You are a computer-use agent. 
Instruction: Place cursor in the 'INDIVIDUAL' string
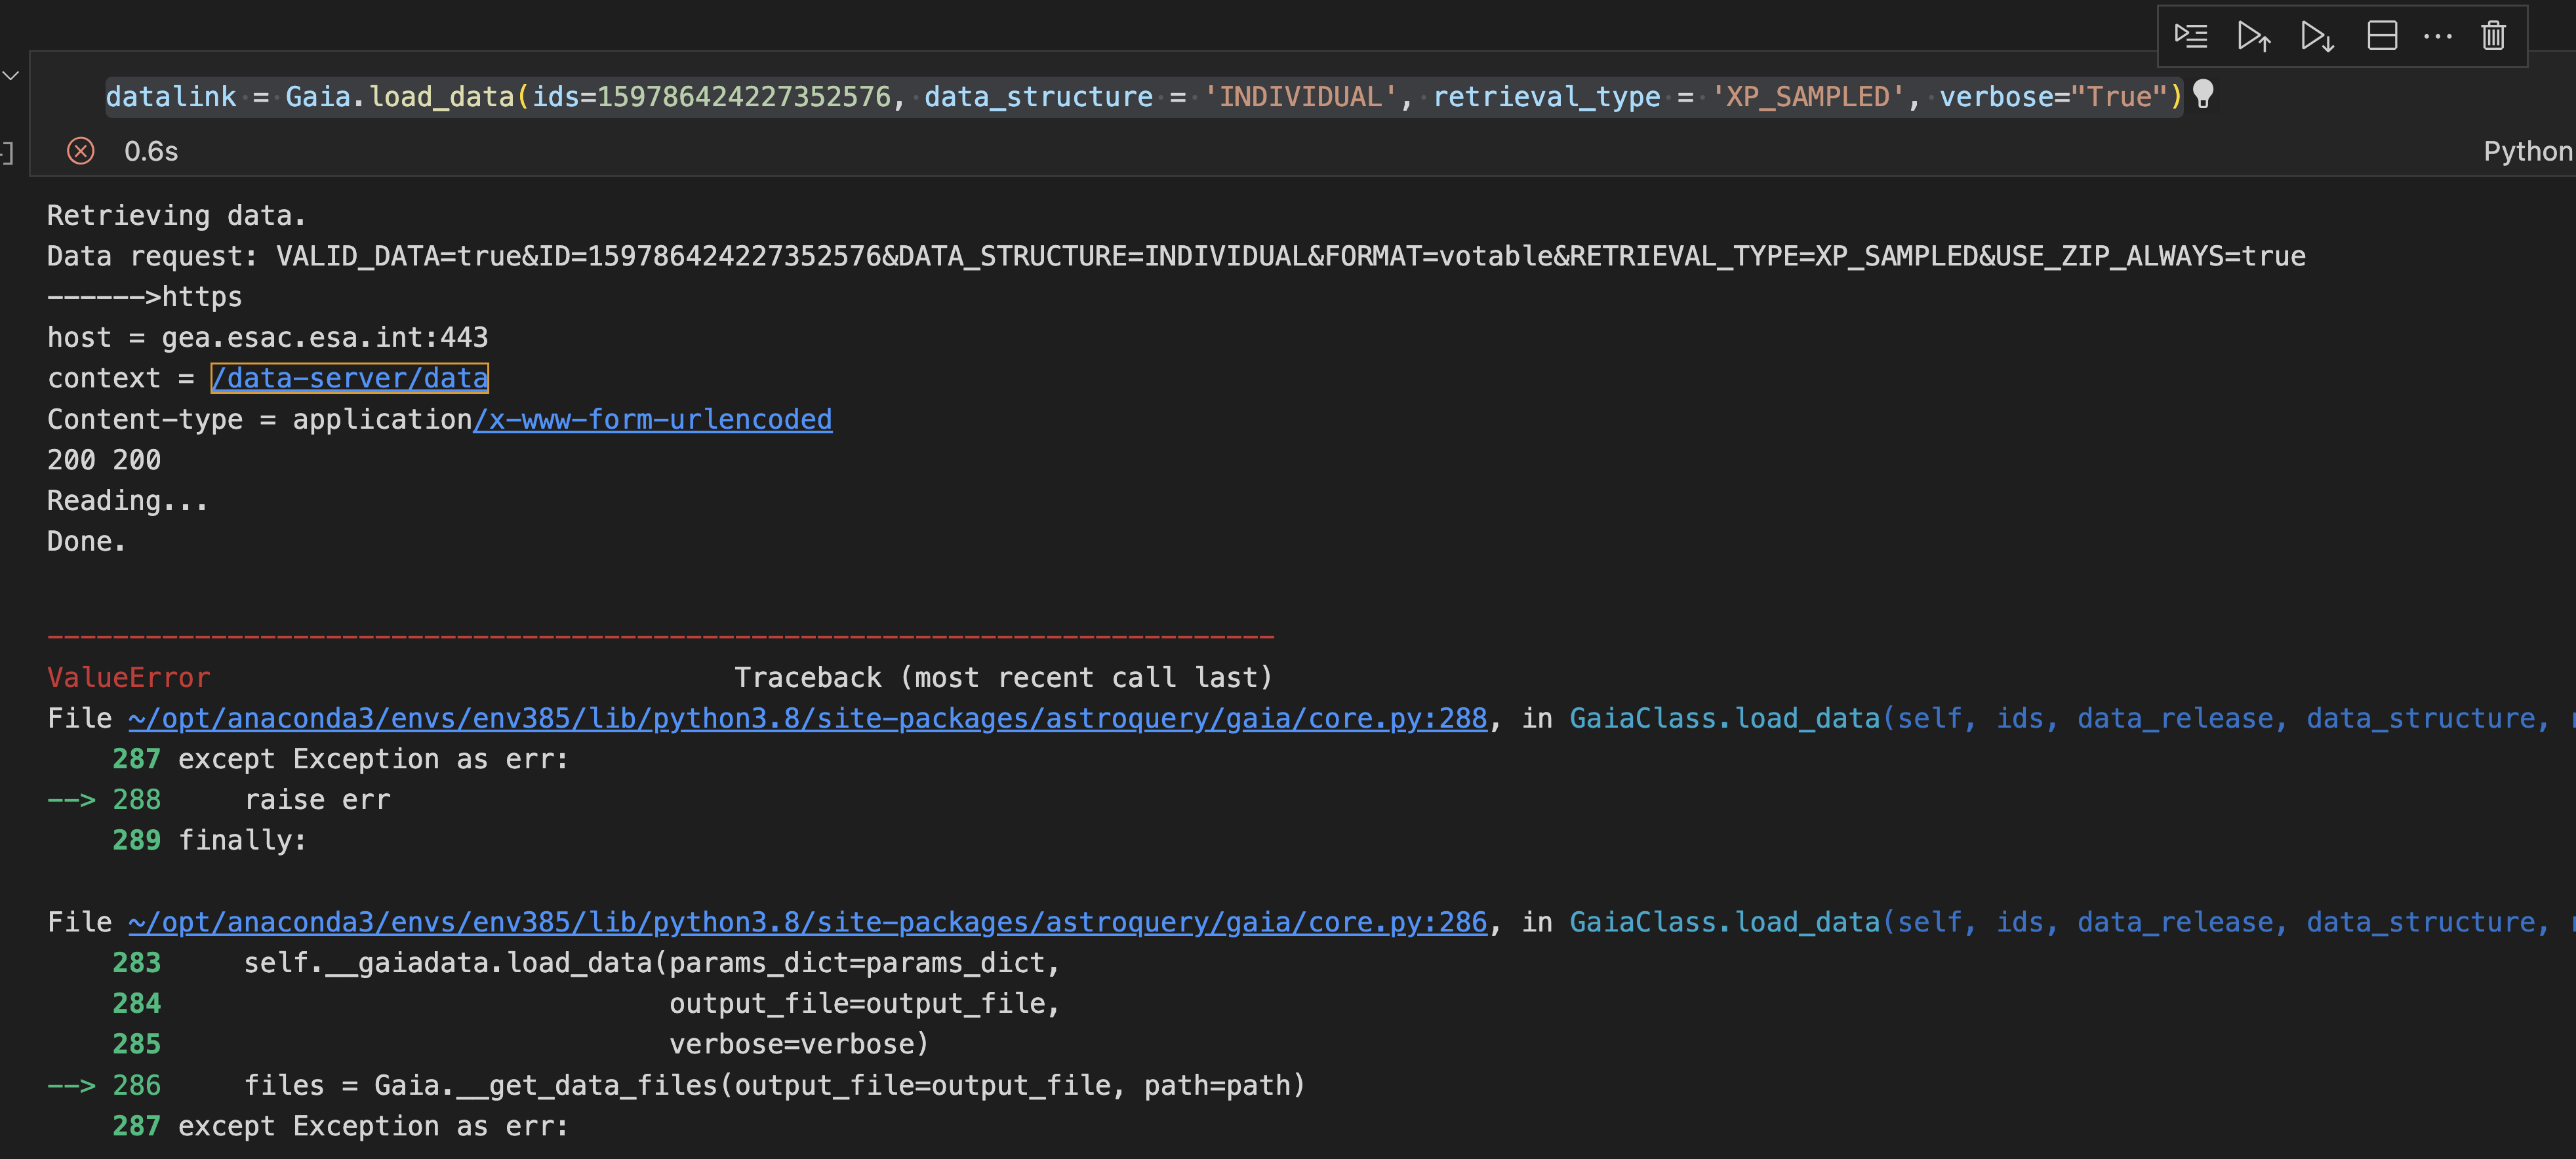point(1300,97)
